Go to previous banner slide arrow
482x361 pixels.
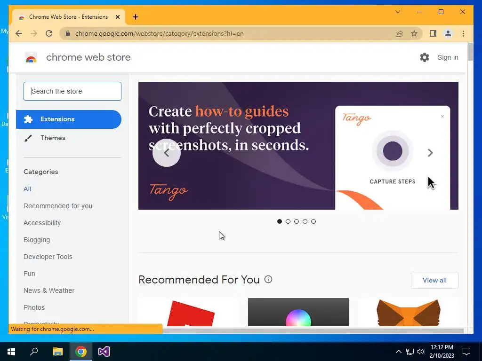[x=167, y=153]
